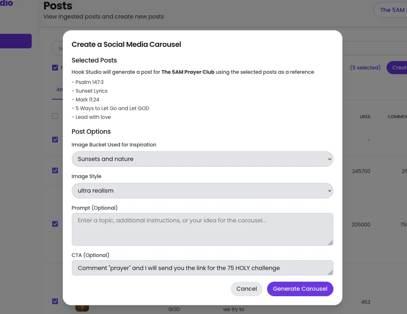Click the purple 'Creat…' button beside '5 selected'

pos(397,68)
